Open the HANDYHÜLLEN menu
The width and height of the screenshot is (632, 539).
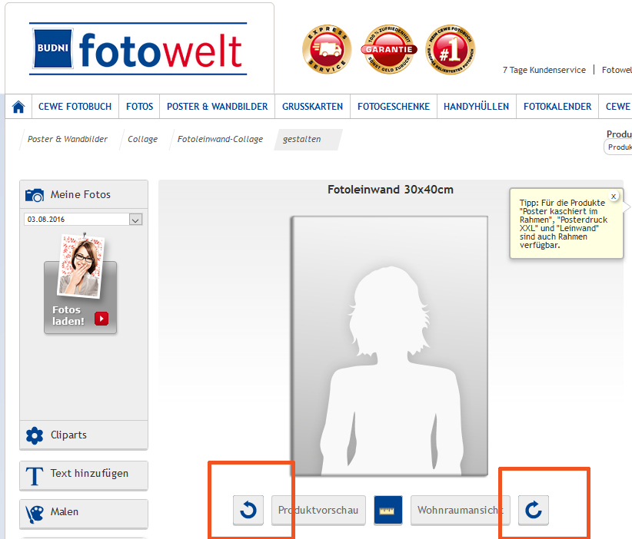[477, 107]
